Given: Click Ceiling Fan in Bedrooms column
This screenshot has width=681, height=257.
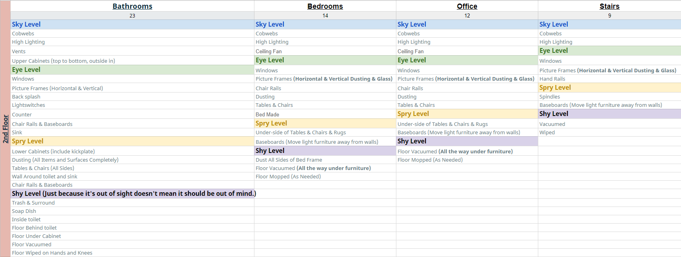Looking at the screenshot, I should [x=325, y=51].
